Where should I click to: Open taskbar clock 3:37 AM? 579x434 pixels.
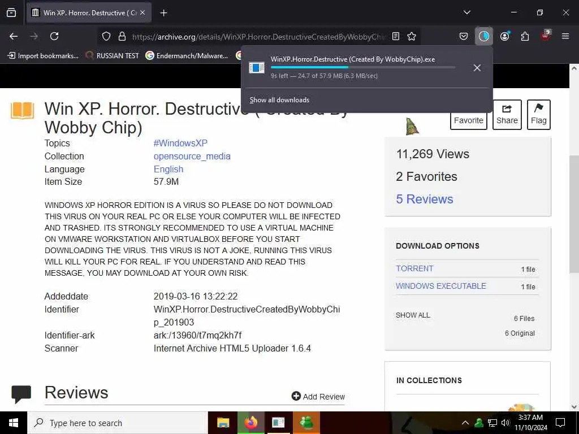[x=530, y=423]
